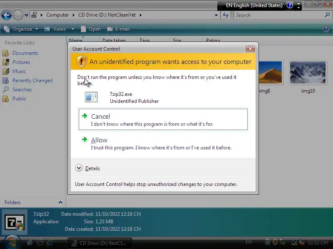
Task: Expand the Folders pane chevron
Action: (x=60, y=203)
